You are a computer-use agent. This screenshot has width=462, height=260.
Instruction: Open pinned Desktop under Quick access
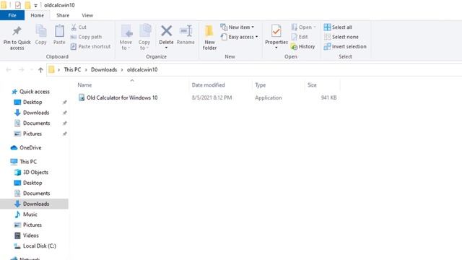[x=32, y=102]
